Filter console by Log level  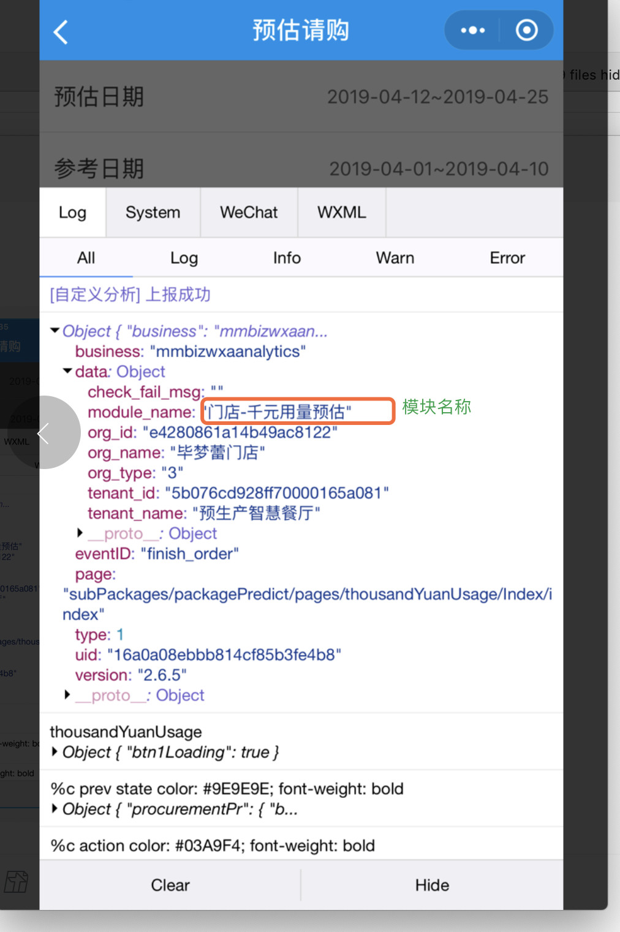[x=184, y=258]
